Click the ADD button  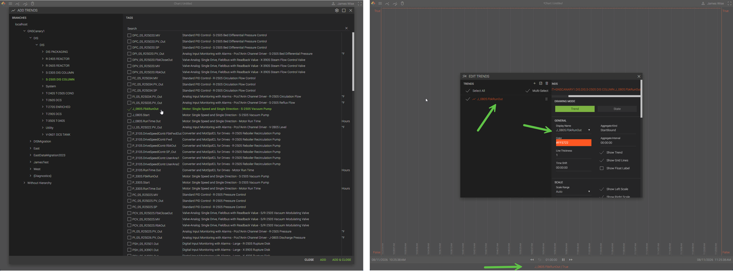tap(323, 260)
